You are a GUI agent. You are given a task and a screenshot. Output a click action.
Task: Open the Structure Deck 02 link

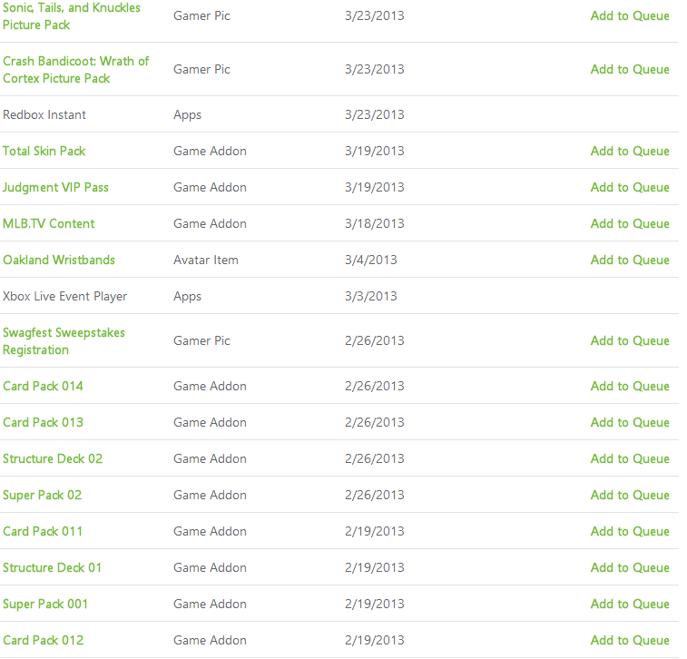(x=53, y=459)
